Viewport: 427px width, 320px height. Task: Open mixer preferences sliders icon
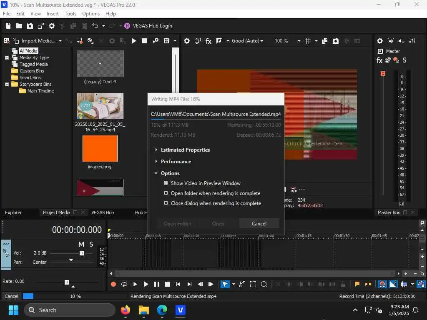click(x=412, y=41)
